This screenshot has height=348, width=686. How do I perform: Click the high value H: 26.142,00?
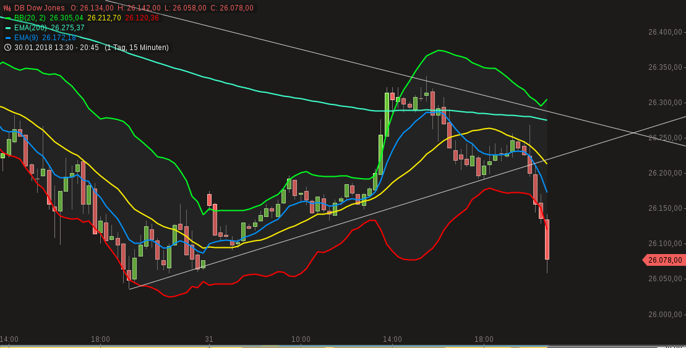(139, 8)
